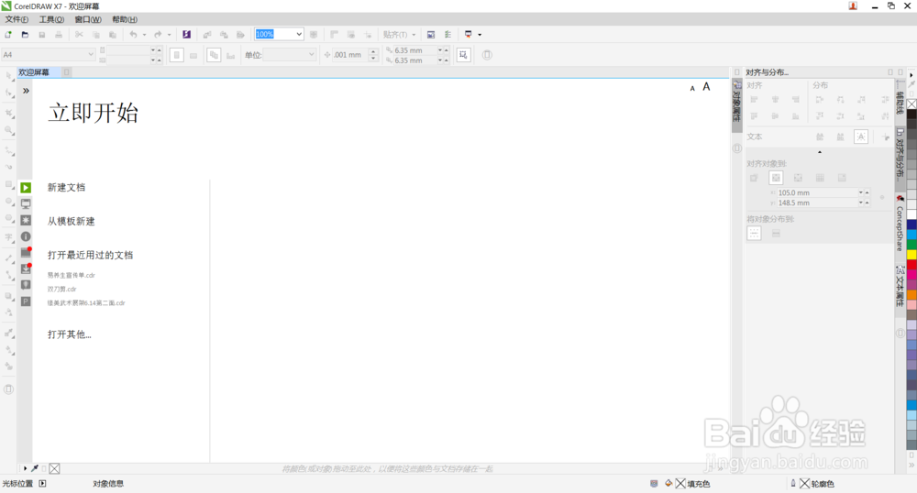Open the 工具 menu

51,19
